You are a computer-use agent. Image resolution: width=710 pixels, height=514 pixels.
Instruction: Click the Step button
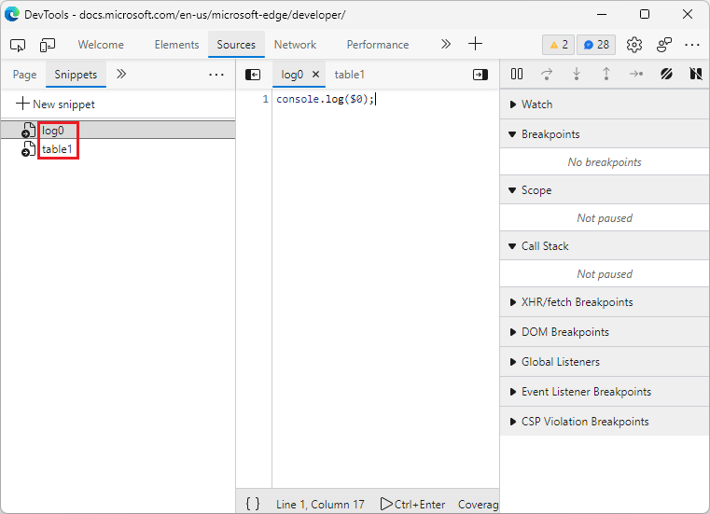pos(635,74)
